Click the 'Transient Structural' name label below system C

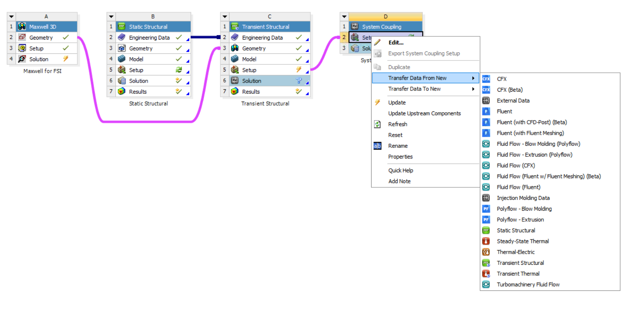[x=265, y=104]
